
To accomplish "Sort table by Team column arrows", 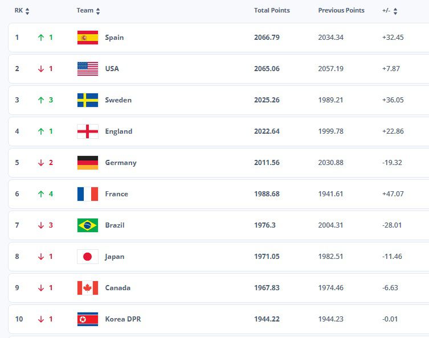I will (x=98, y=11).
